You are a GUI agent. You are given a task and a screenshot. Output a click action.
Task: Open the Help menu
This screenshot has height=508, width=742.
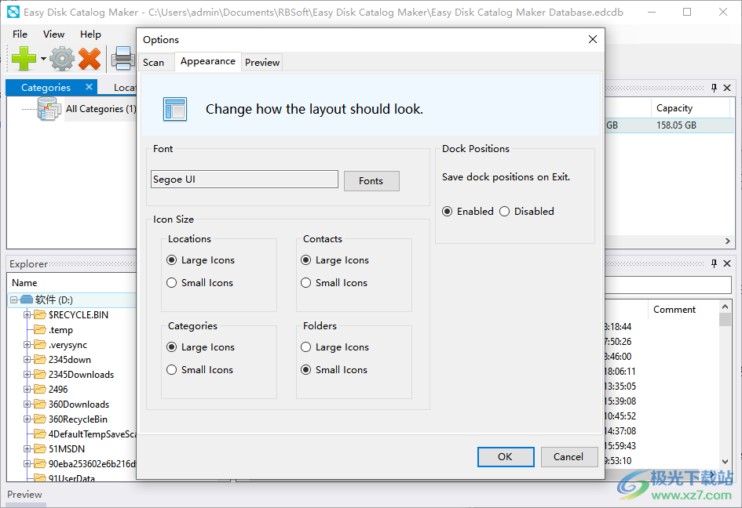[90, 34]
